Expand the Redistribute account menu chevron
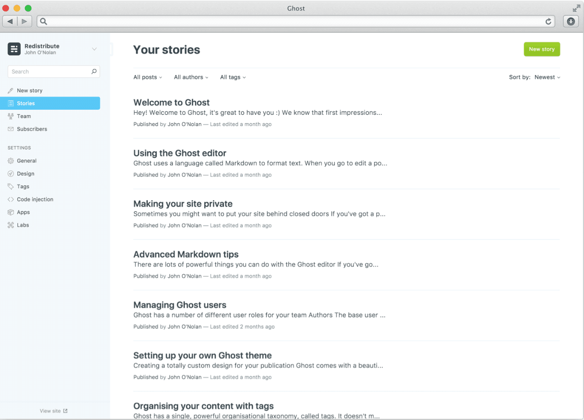Screen dimensions: 584x420 click(94, 49)
